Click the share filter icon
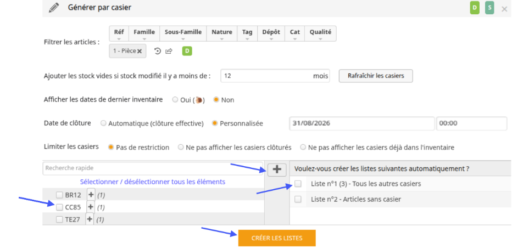Viewport: 512px width, 249px height. [169, 51]
